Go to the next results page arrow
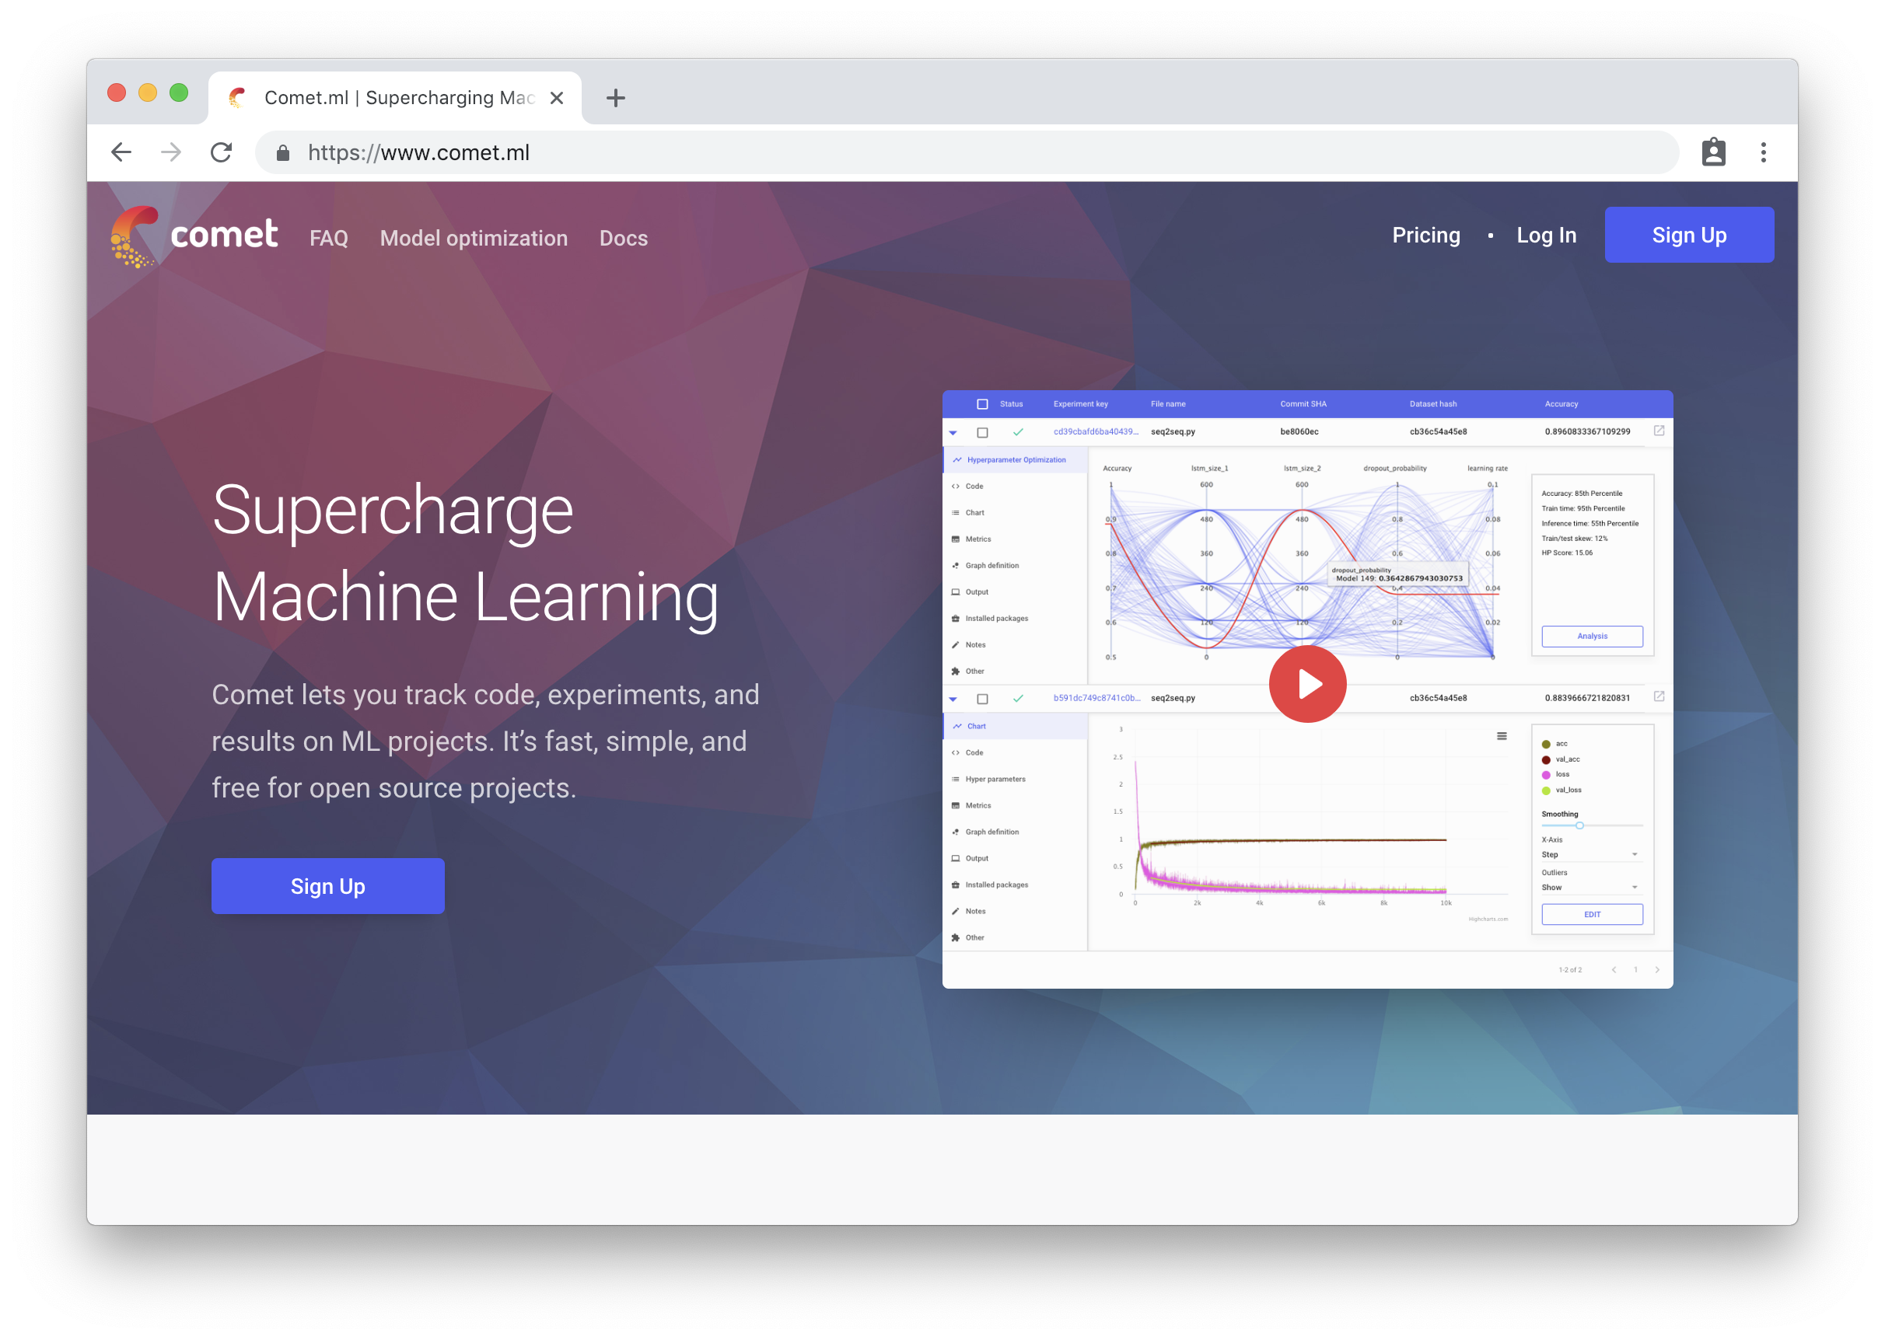 [x=1657, y=969]
